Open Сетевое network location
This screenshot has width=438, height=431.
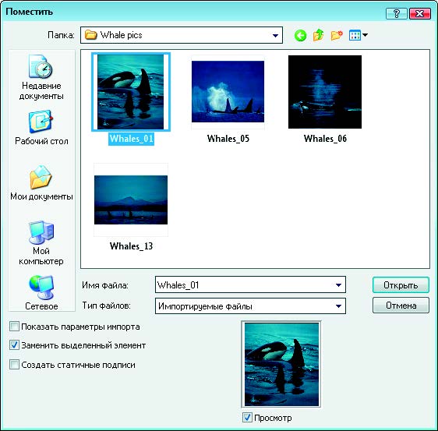(x=41, y=293)
